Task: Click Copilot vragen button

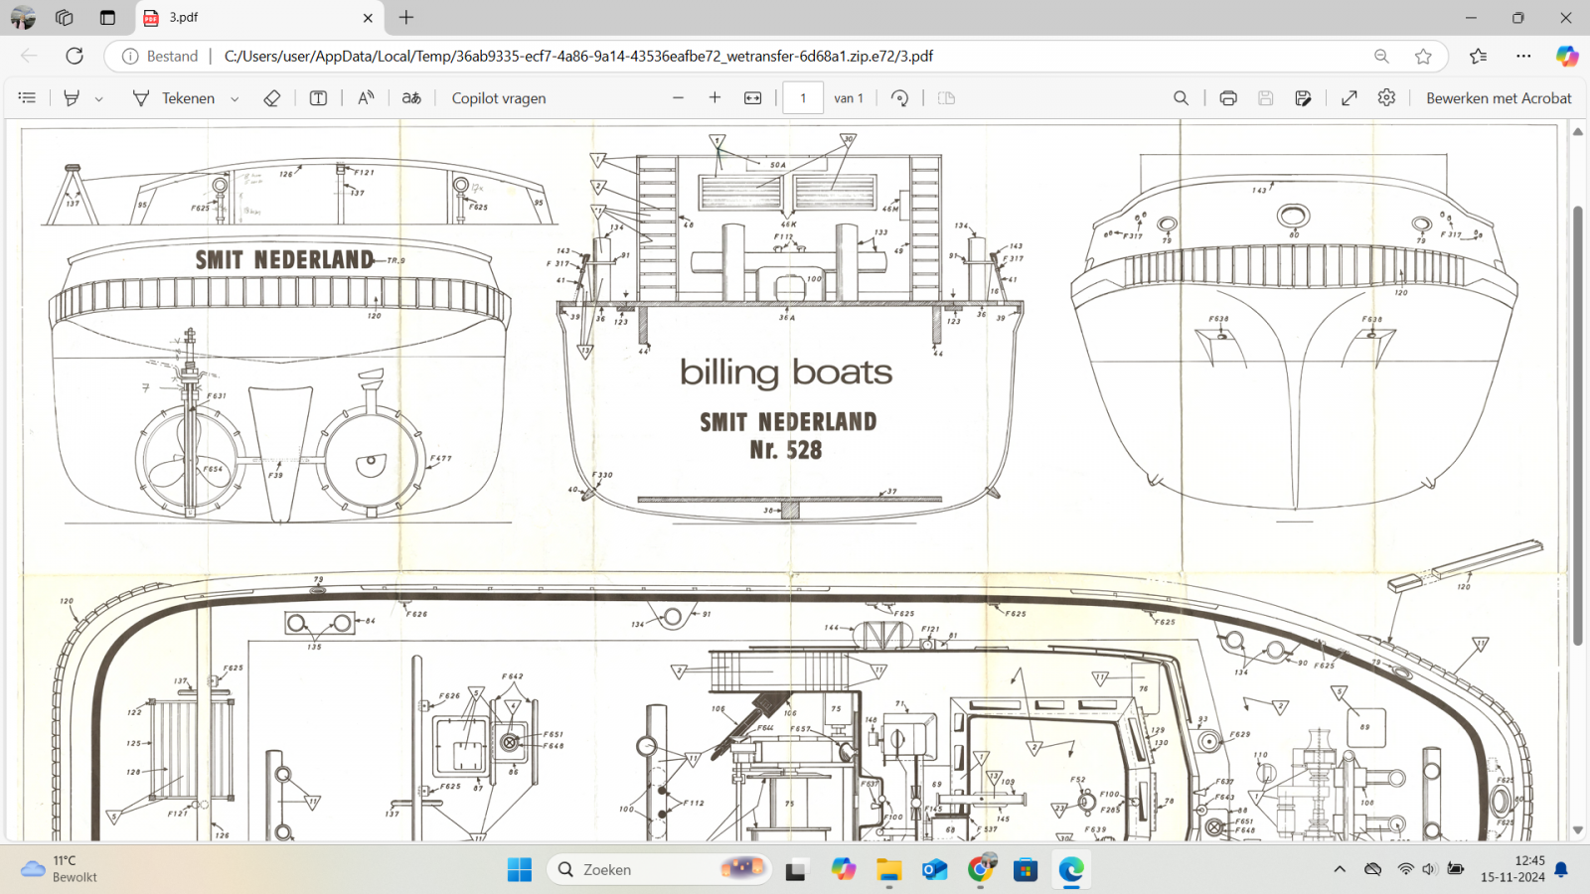Action: coord(499,97)
